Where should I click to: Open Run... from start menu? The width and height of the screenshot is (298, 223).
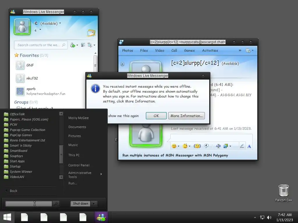72,183
